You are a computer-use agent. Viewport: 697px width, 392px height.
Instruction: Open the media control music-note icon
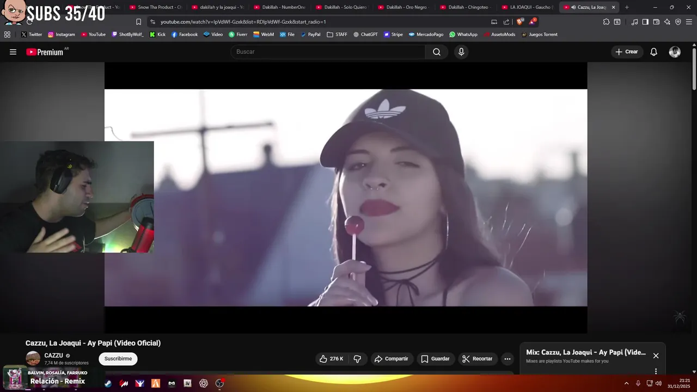(634, 22)
